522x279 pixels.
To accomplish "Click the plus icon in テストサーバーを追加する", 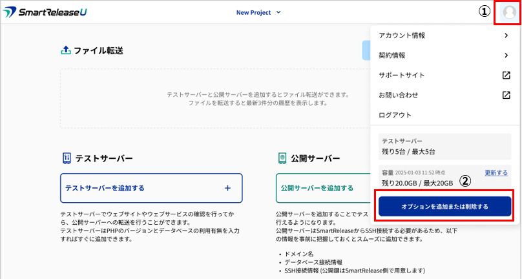I will 227,188.
